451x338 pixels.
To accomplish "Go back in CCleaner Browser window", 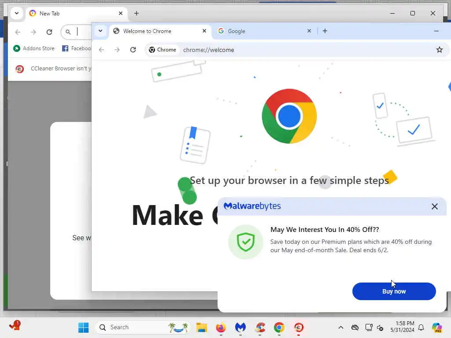I will point(18,32).
